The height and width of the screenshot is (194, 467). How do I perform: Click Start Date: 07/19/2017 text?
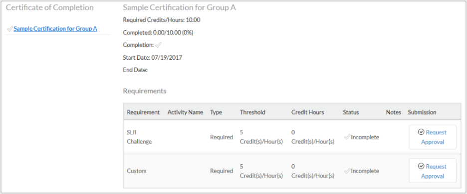153,58
